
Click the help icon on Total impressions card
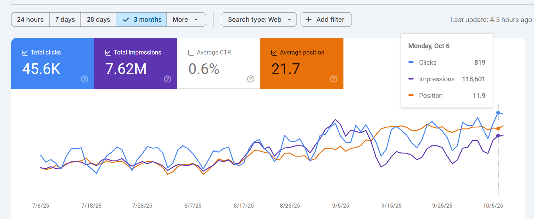click(168, 79)
